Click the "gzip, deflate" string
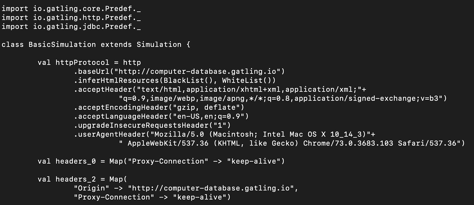474x205 pixels. coord(206,107)
